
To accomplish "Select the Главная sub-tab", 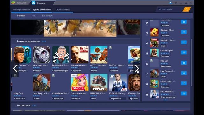I will [x=21, y=16].
